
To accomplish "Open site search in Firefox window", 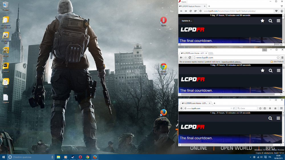I will pos(270,118).
